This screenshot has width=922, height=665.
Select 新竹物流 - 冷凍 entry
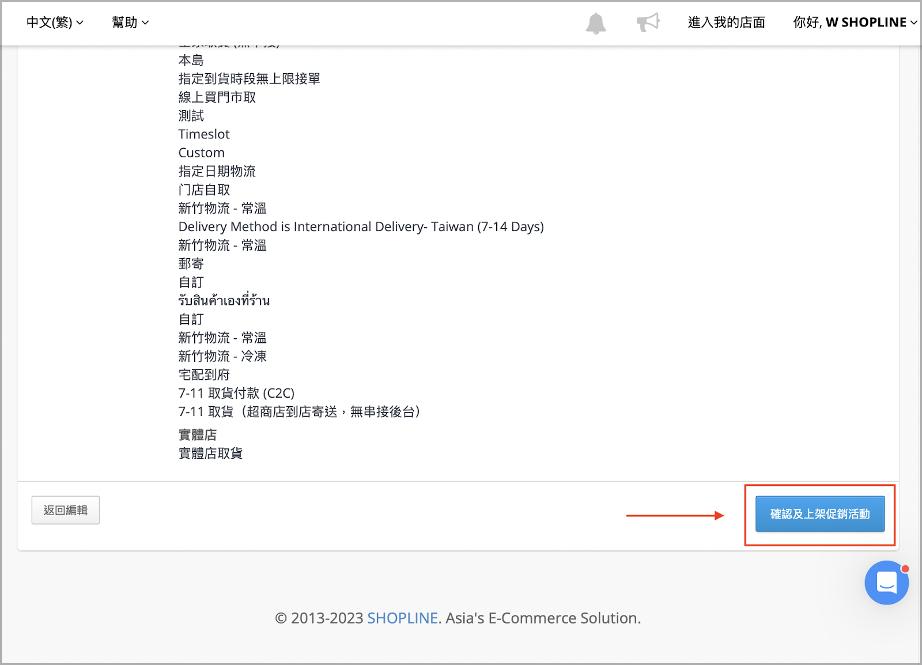point(222,356)
